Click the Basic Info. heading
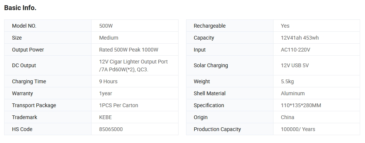Screen dimensions: 365x143 point(20,8)
